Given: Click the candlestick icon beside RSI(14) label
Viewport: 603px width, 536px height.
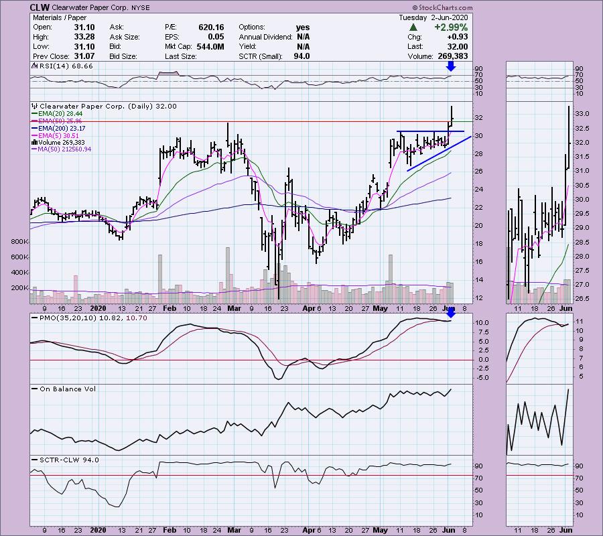Looking at the screenshot, I should click(x=34, y=66).
